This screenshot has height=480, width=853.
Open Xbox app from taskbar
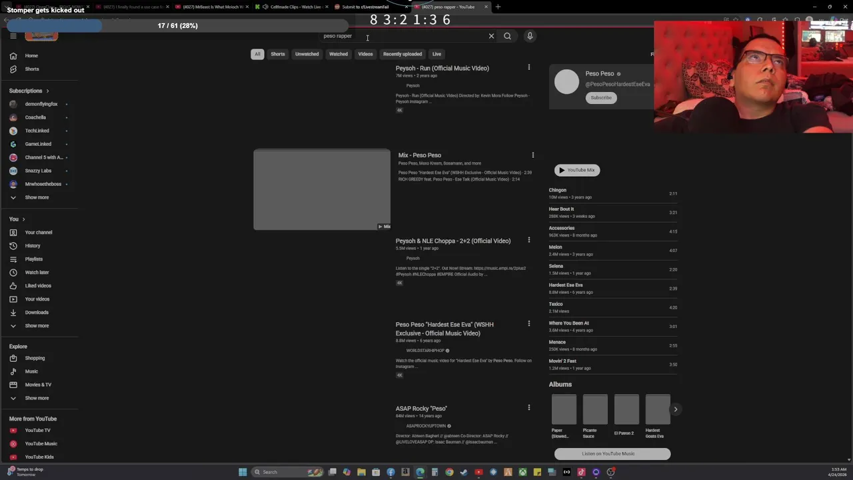coord(522,472)
